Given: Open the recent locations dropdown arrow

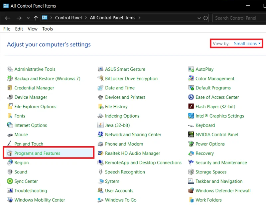Looking at the screenshot, I should pyautogui.click(x=28, y=18).
